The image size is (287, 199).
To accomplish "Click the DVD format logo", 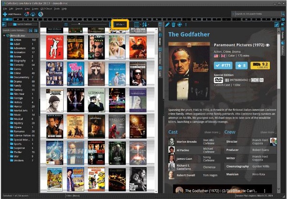I will coord(219,80).
